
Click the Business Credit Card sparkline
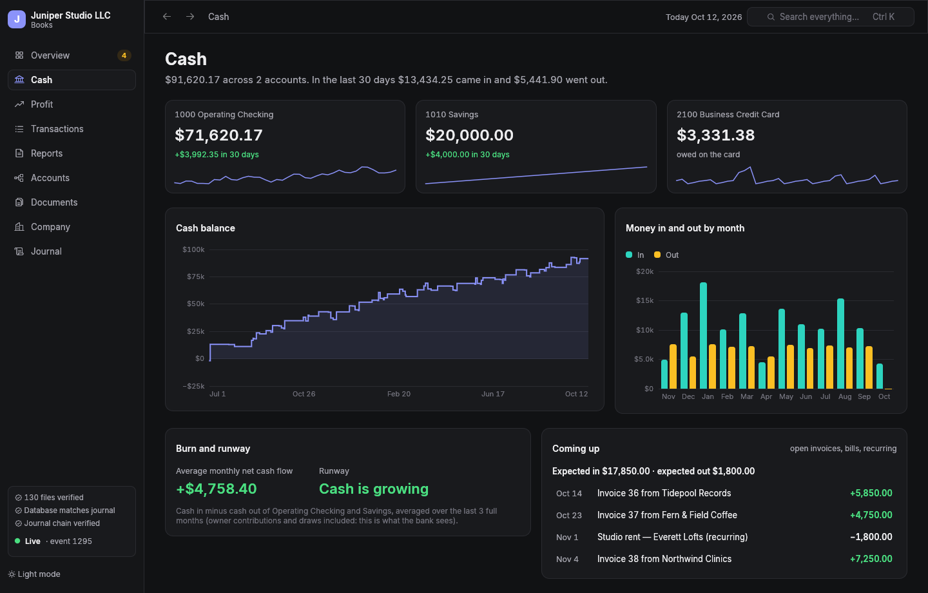click(x=787, y=176)
